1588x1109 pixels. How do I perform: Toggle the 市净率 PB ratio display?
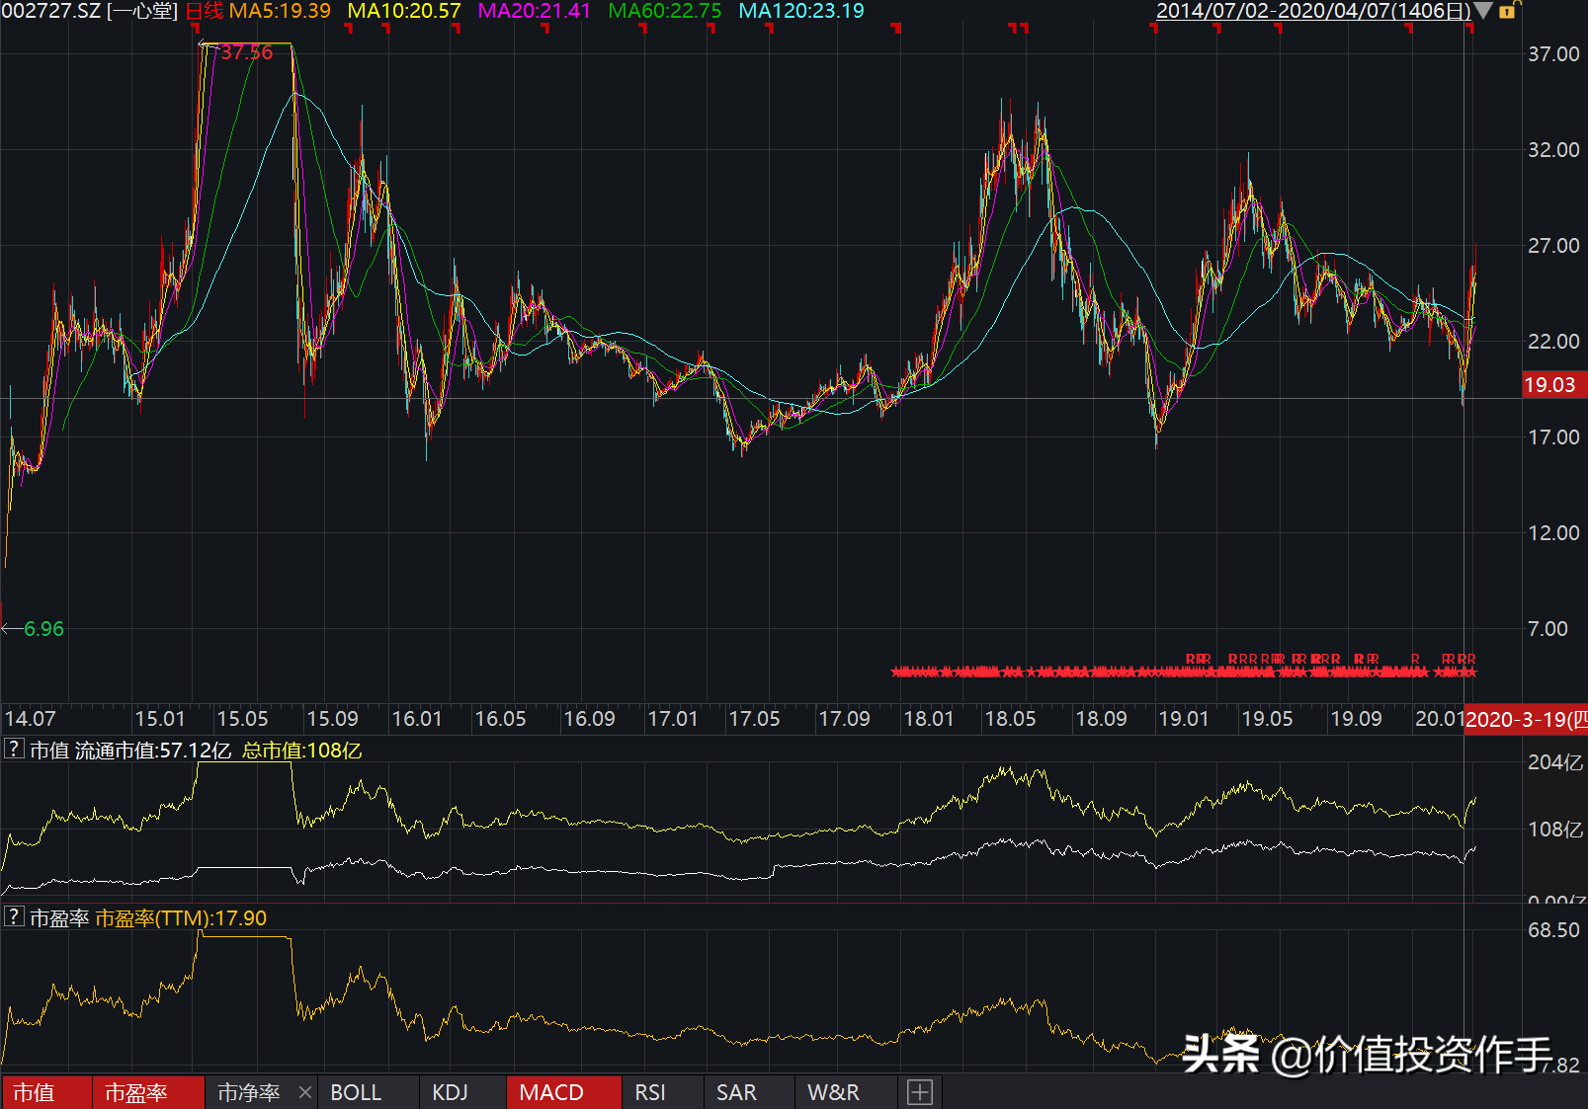click(x=247, y=1092)
